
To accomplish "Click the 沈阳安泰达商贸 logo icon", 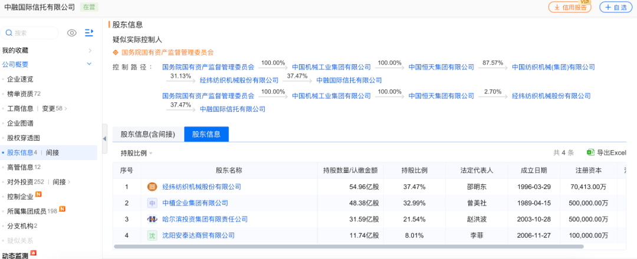I will (x=152, y=235).
